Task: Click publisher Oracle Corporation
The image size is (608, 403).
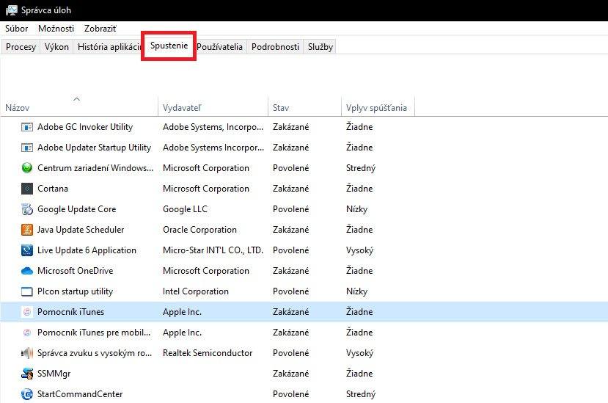Action: click(199, 230)
